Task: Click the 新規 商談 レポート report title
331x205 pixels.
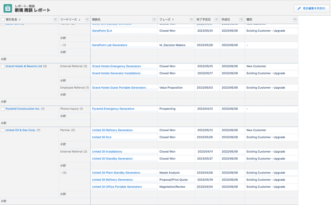Action: coord(33,10)
